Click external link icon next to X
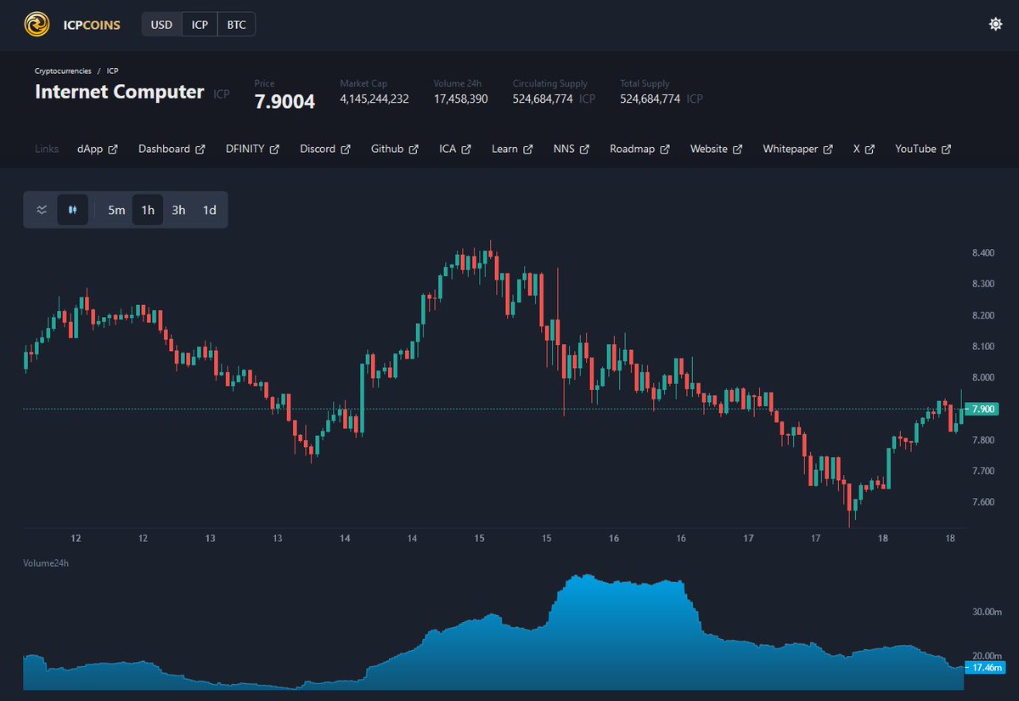The image size is (1019, 701). click(870, 150)
